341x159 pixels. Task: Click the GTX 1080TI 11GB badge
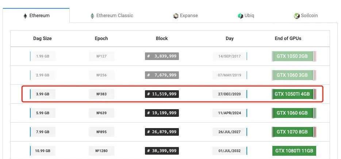click(294, 151)
